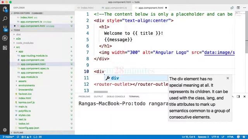Open index.html in Open Editors list

(27, 17)
